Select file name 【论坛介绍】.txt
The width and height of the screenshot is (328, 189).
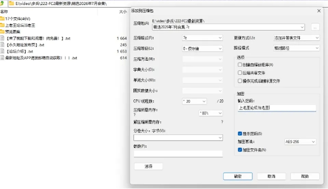[x=19, y=51]
